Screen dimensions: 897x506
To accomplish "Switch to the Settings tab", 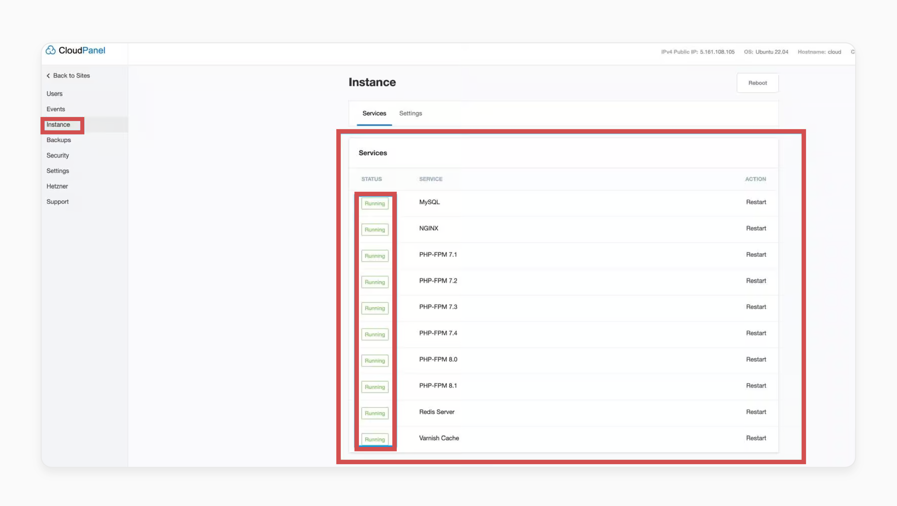I will click(410, 113).
